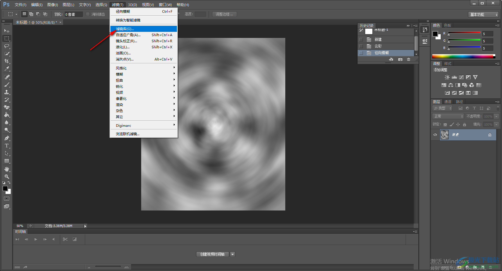Select the Eyedropper tool
502x271 pixels.
[x=7, y=69]
